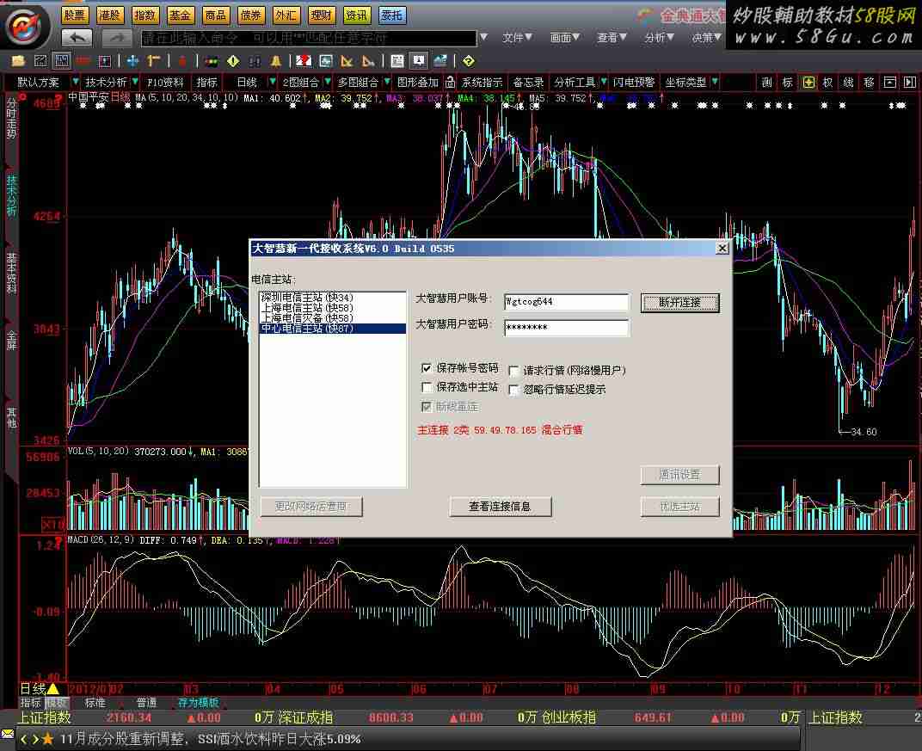
Task: Expand the 默认方案 dropdown arrow
Action: point(76,81)
